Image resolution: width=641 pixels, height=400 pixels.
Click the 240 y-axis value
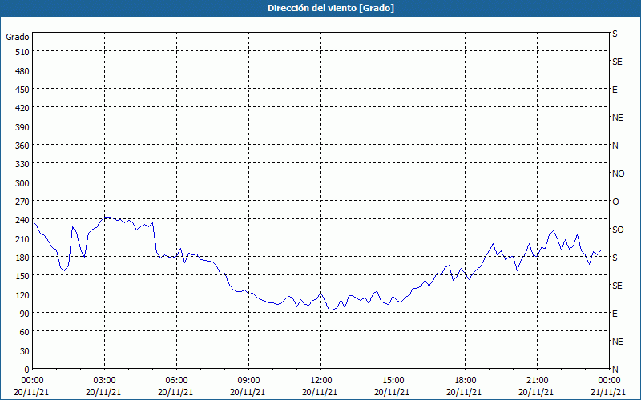pos(22,221)
